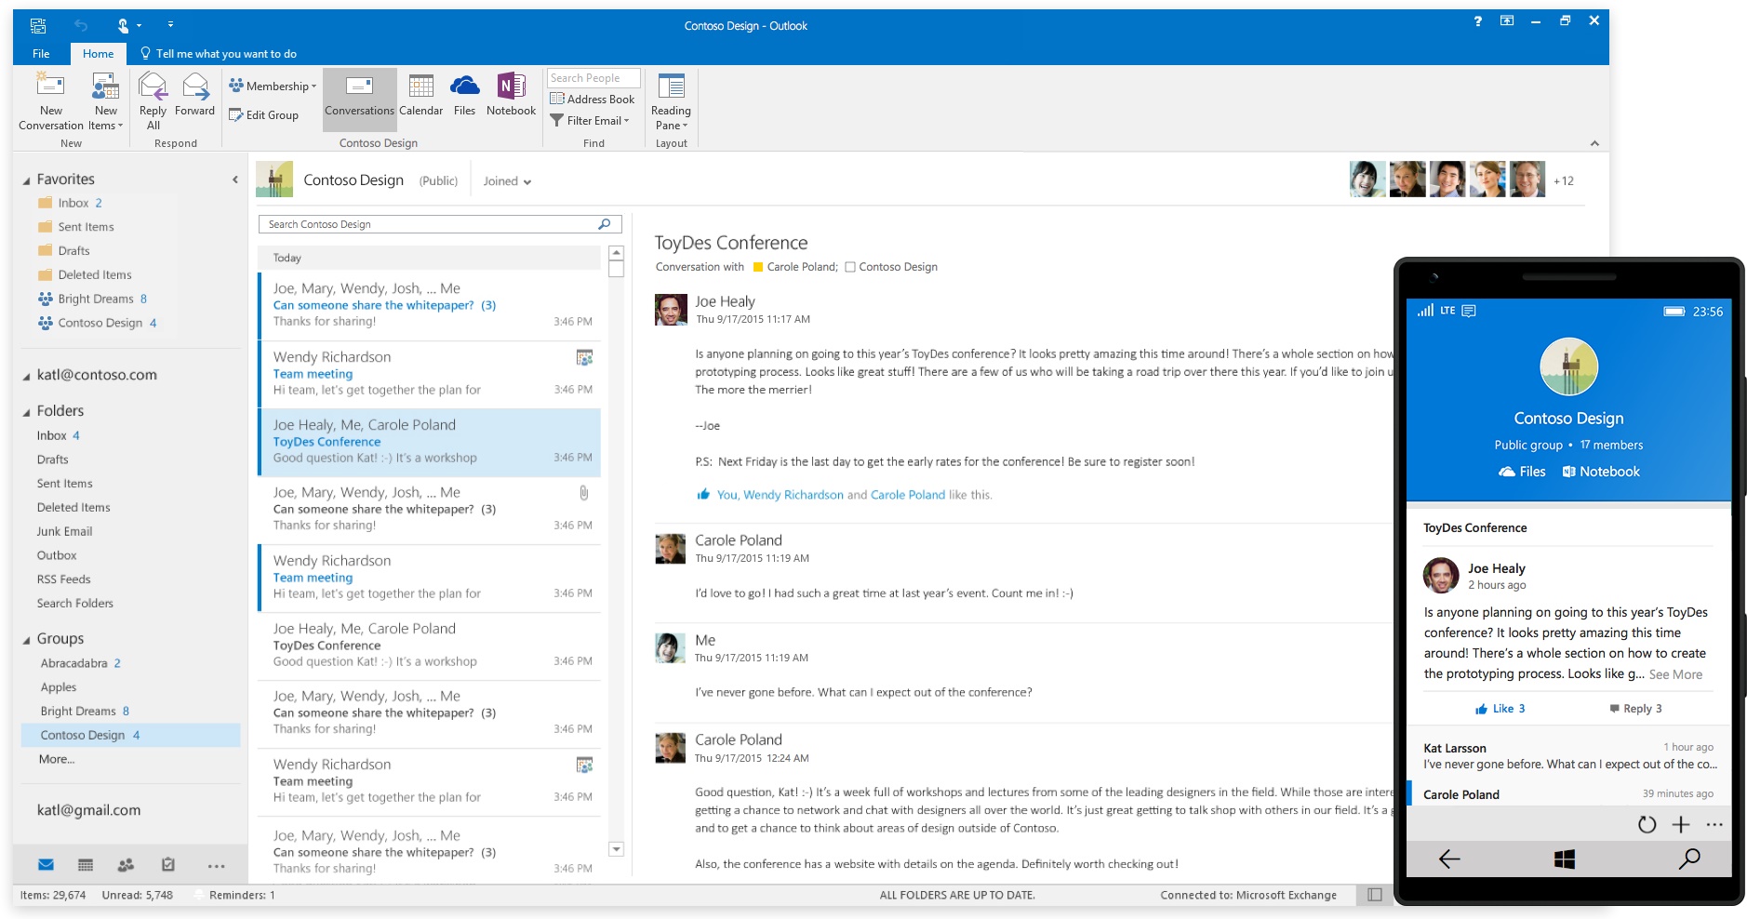Click Reminders: 1 in the status bar
Viewport: 1747px width, 919px height.
tap(242, 895)
